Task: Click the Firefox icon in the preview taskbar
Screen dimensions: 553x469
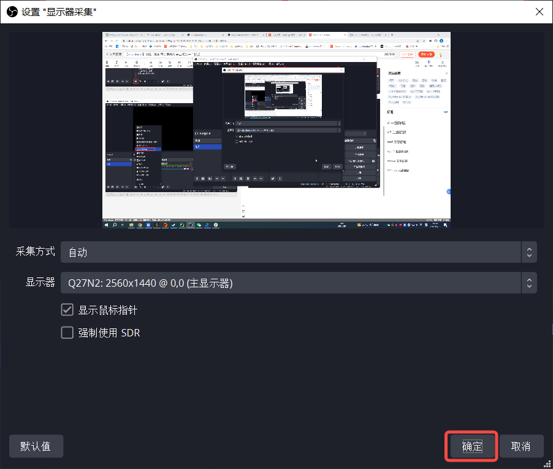Action: 165,225
